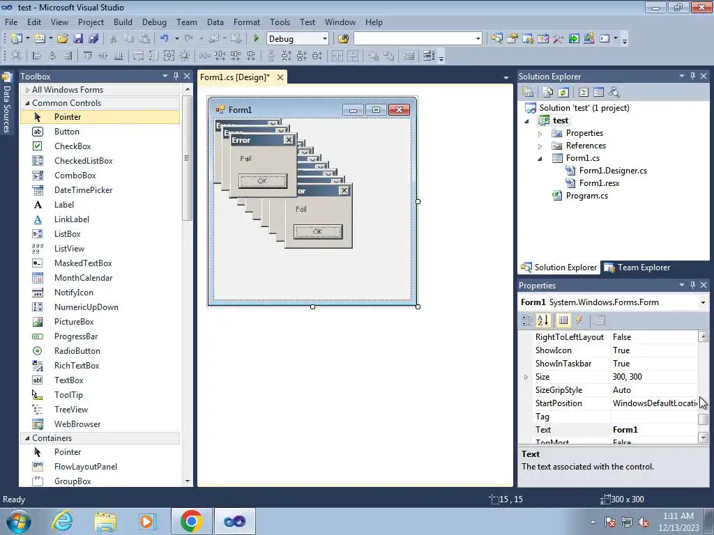
Task: Click the Open File folder icon
Action: coord(63,39)
